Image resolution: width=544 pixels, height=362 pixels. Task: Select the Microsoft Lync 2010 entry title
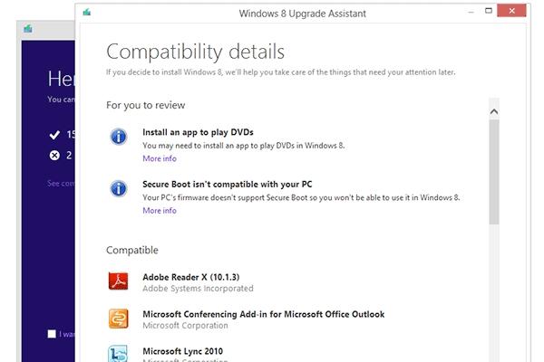coord(183,351)
